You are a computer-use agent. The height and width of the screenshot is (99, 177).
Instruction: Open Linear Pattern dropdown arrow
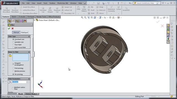[x=84, y=14]
